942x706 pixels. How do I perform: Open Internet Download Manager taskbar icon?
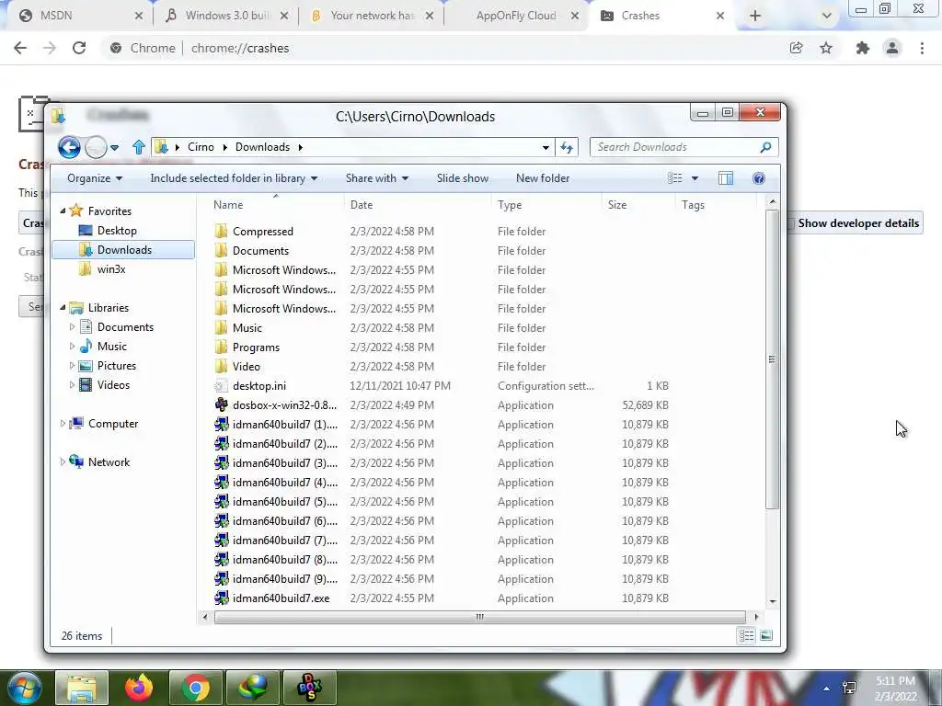253,688
